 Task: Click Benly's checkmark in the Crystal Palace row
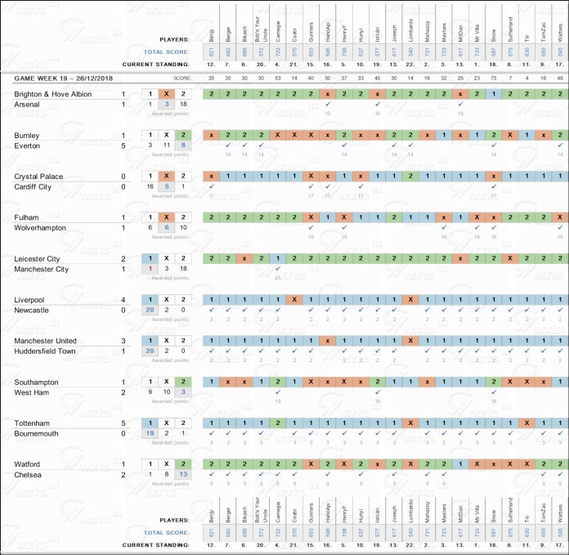(x=211, y=186)
